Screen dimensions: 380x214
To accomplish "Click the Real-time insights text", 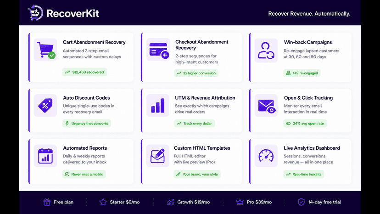I will 307,174.
